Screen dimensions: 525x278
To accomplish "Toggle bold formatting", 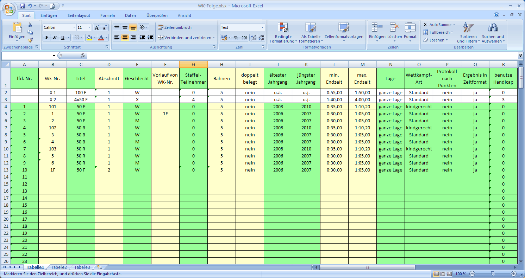I will [47, 38].
